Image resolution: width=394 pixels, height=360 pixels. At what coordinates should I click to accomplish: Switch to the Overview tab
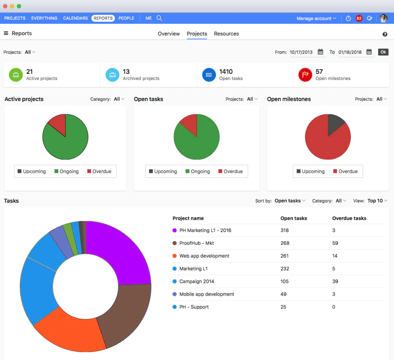pos(169,34)
